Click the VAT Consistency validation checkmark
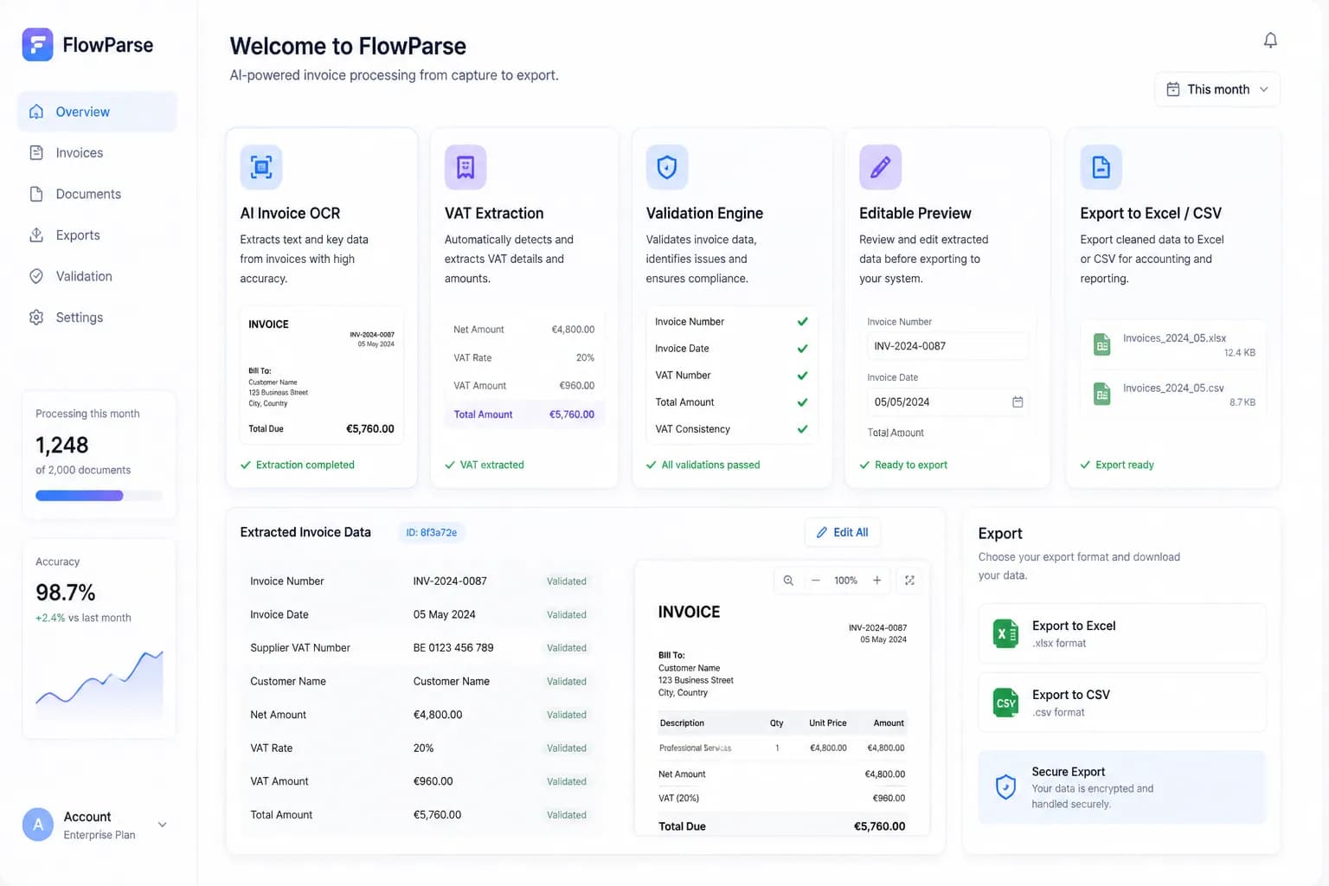Viewport: 1329px width, 886px height. click(x=802, y=429)
